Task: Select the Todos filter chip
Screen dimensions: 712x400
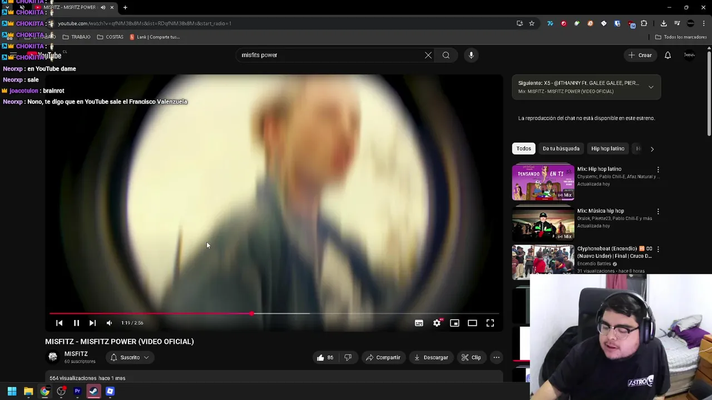Action: pyautogui.click(x=523, y=149)
